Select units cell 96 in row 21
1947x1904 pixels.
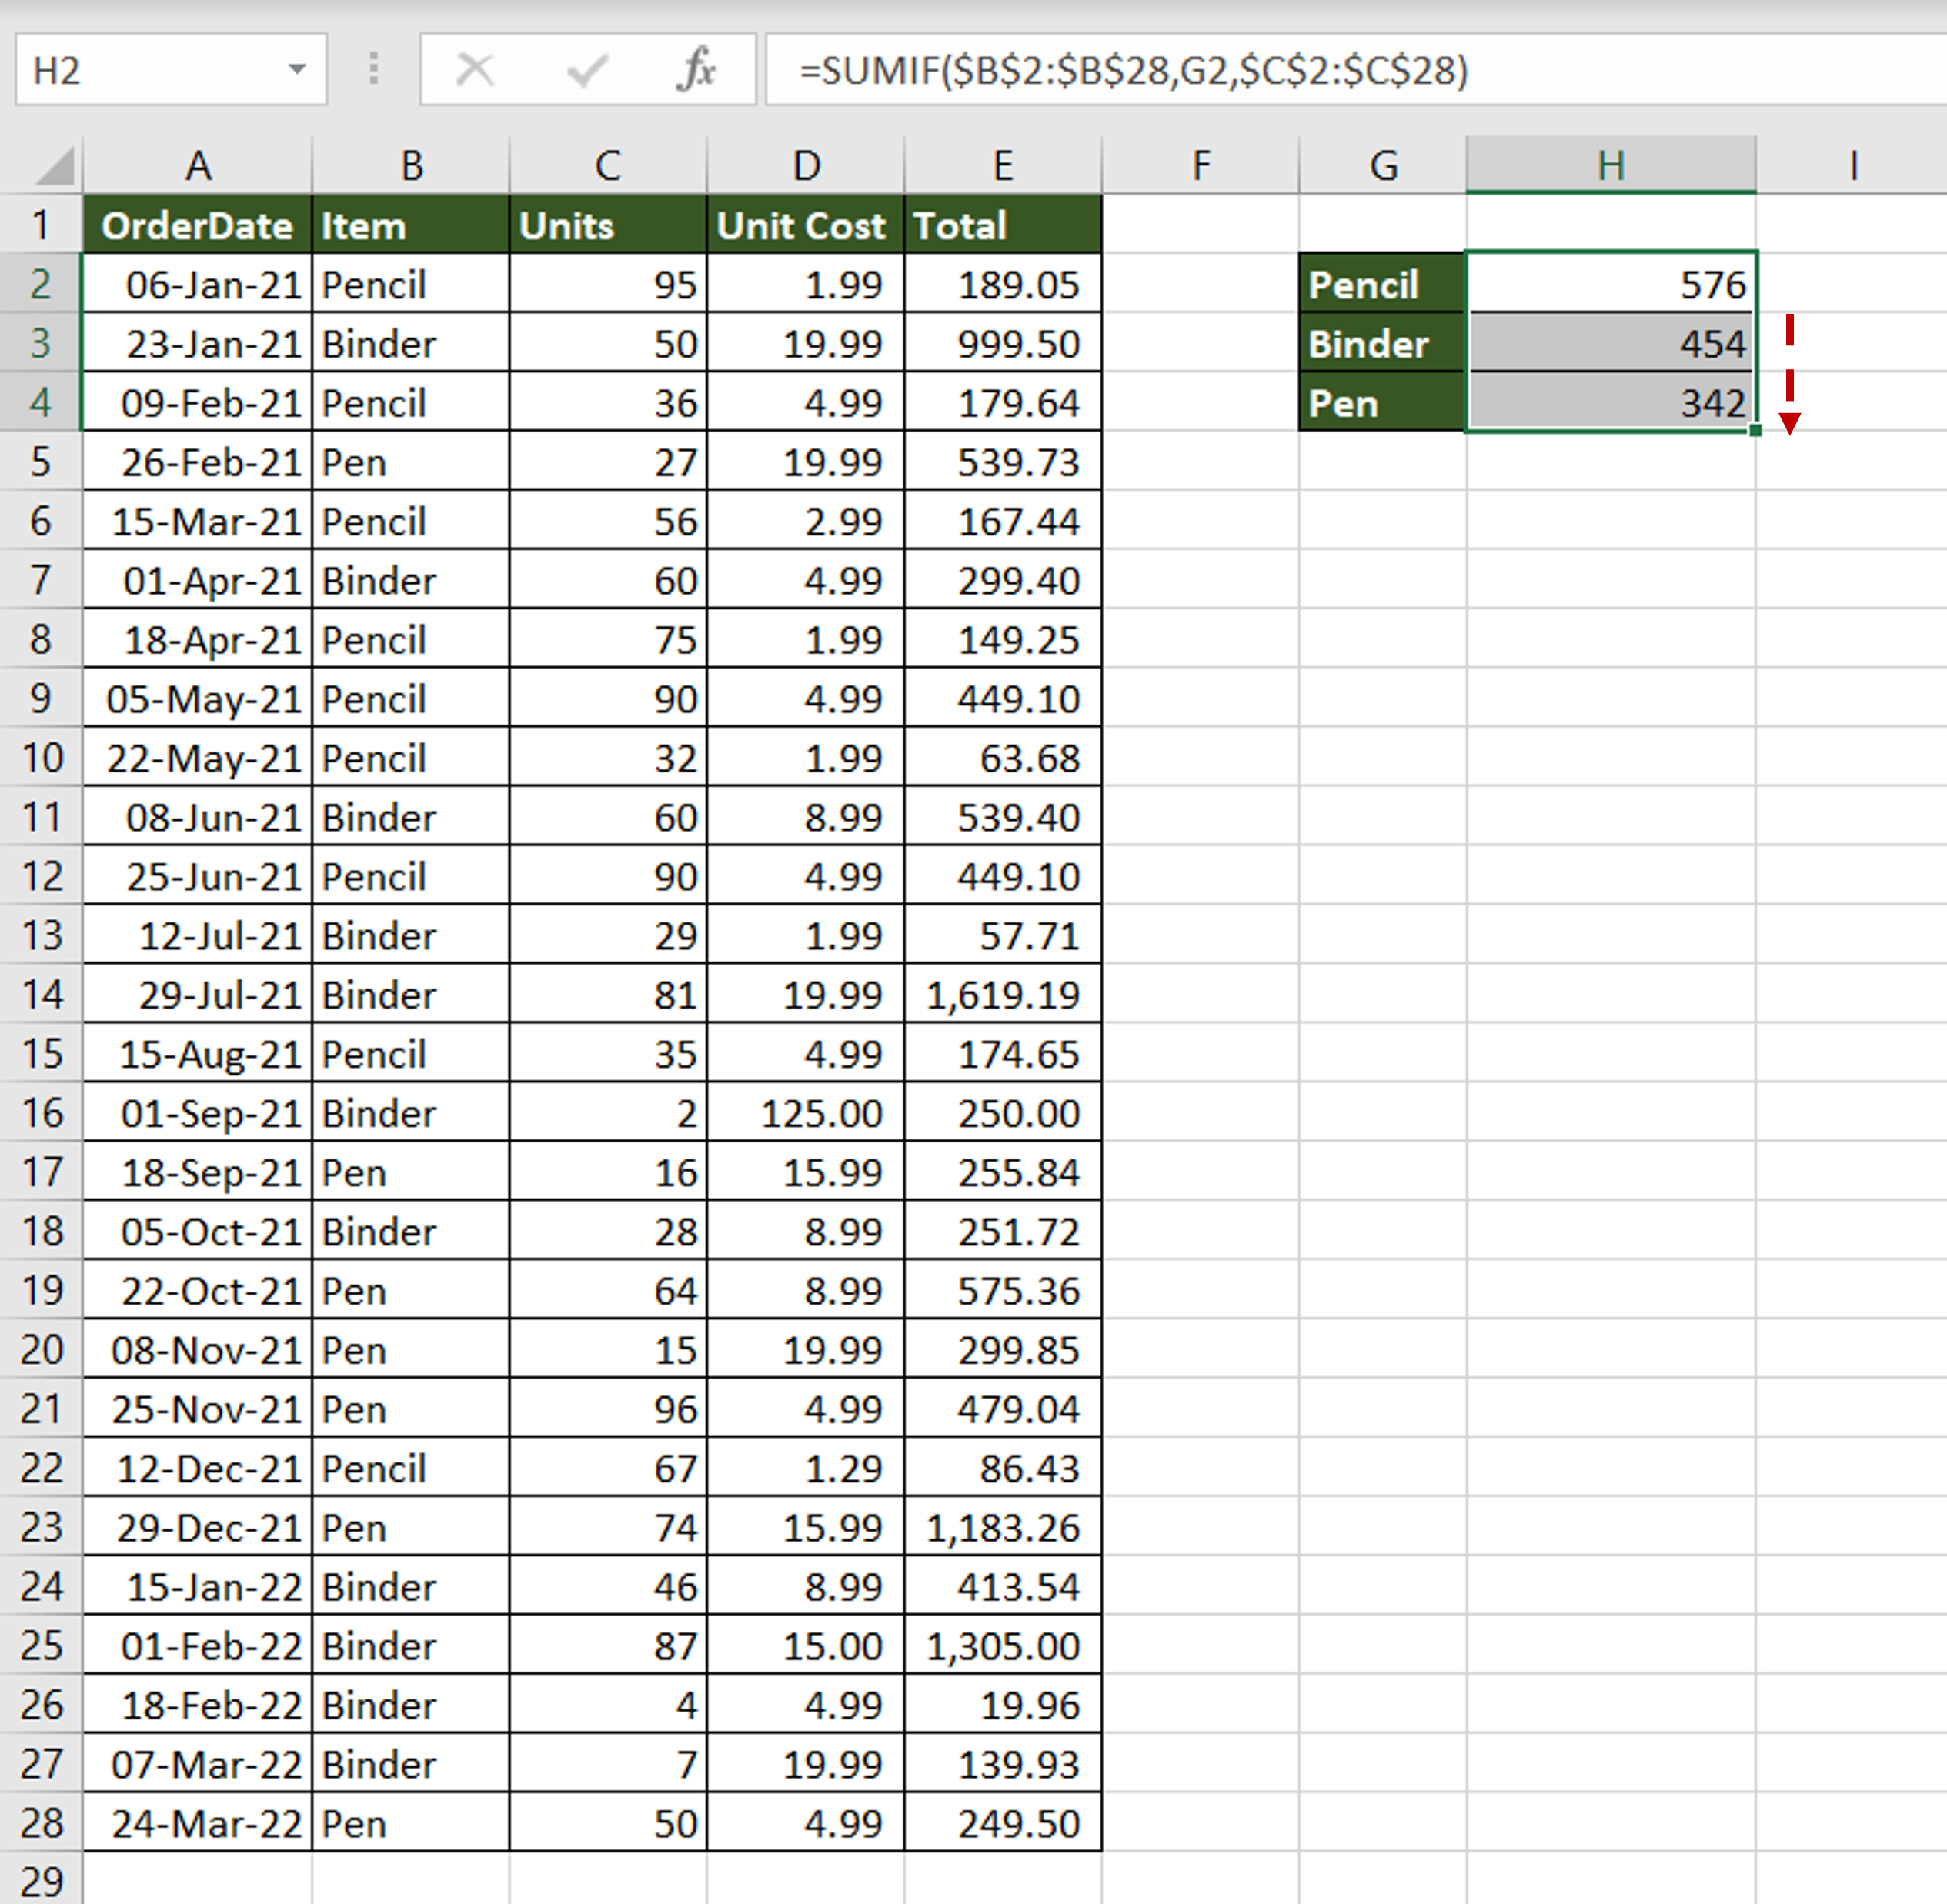607,1408
